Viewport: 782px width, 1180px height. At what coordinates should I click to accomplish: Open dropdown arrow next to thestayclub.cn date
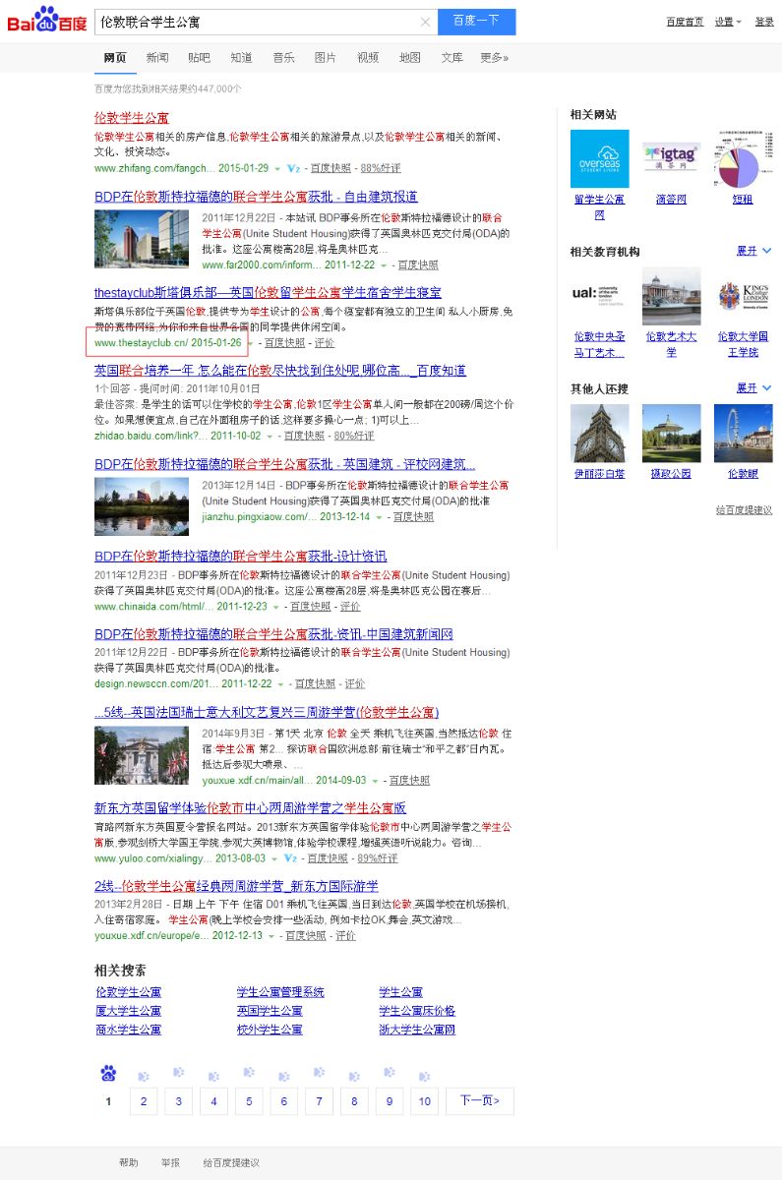(250, 344)
